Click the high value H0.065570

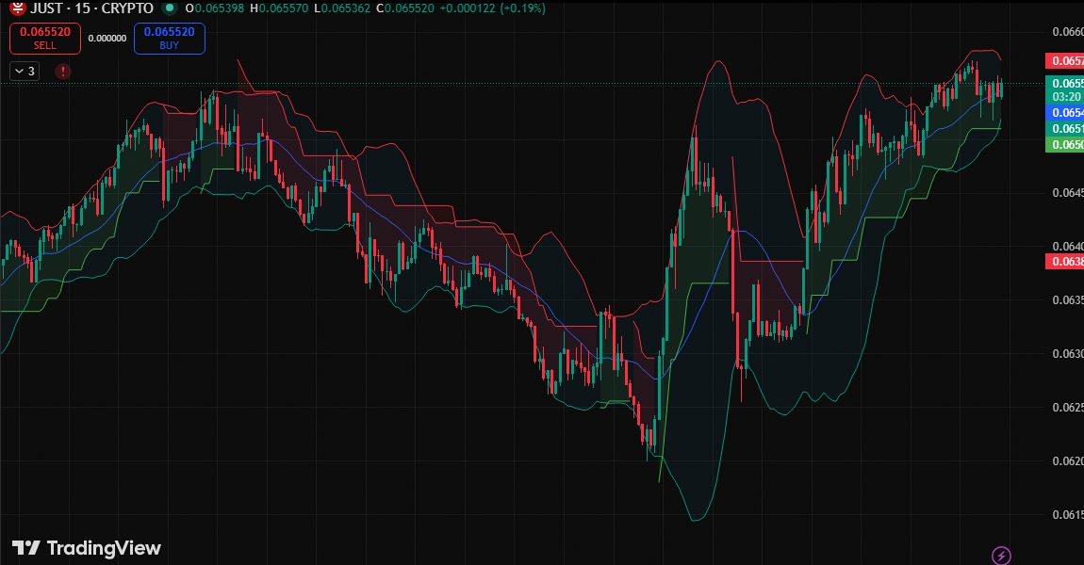(x=279, y=8)
